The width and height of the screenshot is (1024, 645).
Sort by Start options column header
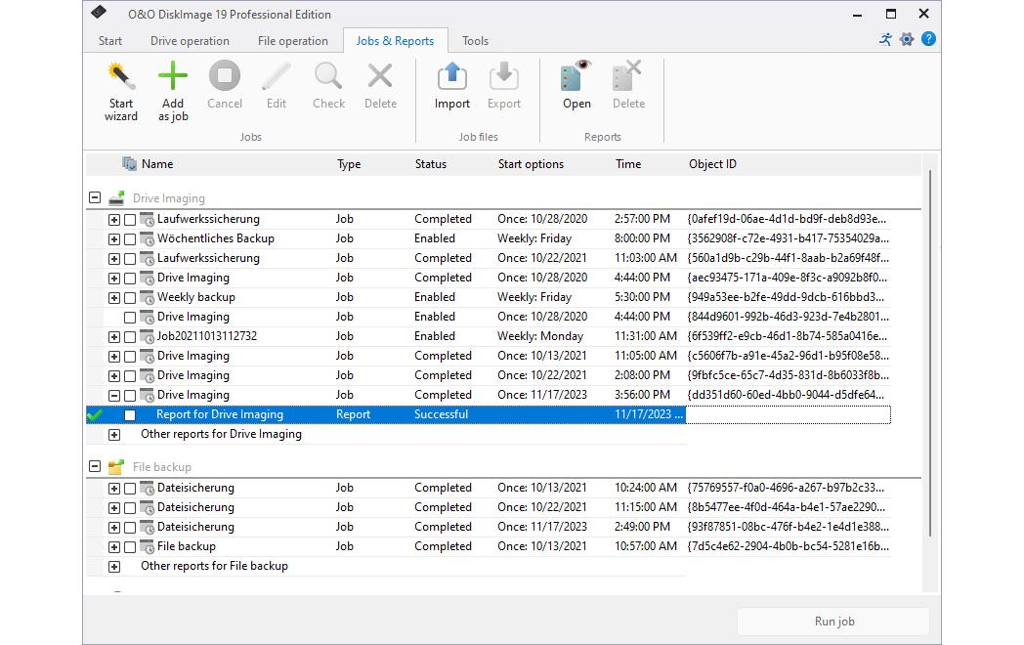[x=531, y=164]
